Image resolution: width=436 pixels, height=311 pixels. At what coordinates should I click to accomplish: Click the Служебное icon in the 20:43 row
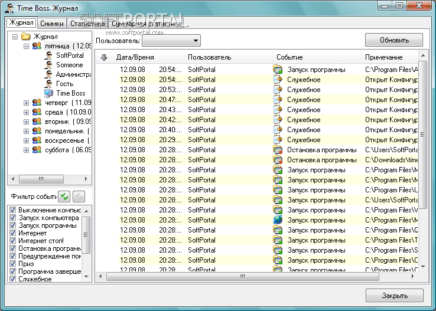[278, 109]
